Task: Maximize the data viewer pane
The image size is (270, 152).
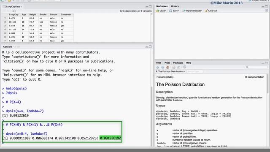Action: [150, 6]
